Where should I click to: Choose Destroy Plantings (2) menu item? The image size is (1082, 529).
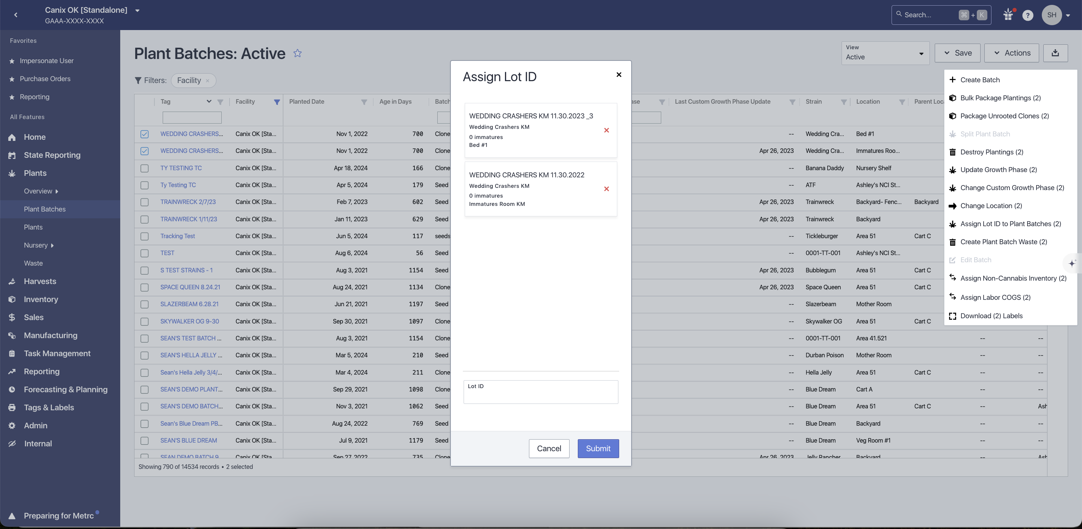[991, 152]
